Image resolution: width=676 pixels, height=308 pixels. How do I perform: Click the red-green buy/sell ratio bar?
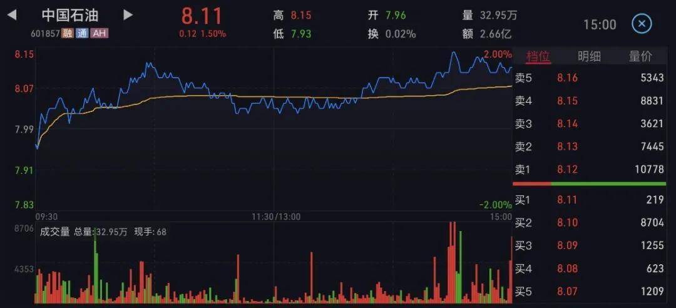[590, 184]
